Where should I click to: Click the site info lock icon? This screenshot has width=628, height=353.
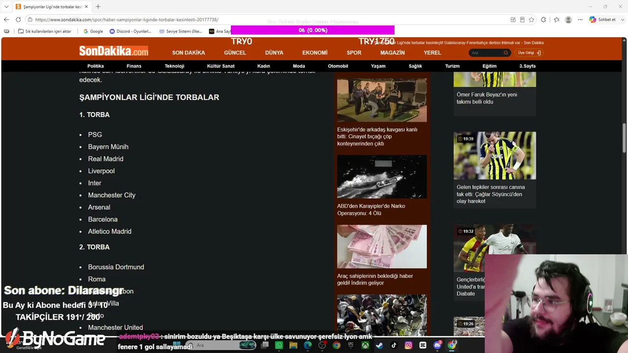click(x=30, y=20)
